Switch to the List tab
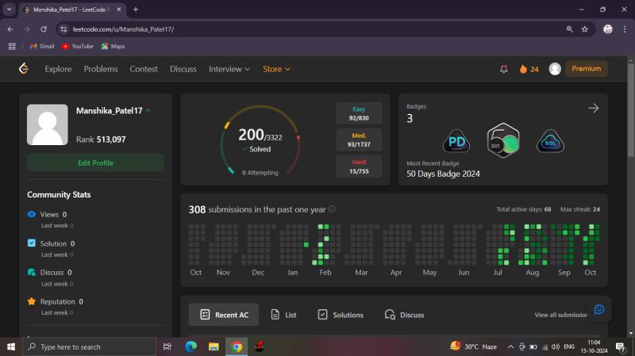 283,315
